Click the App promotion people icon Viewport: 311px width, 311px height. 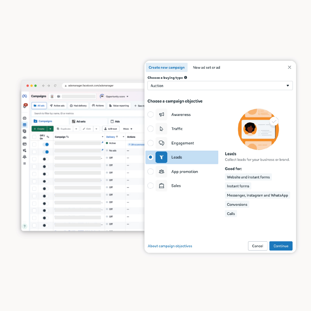point(161,172)
